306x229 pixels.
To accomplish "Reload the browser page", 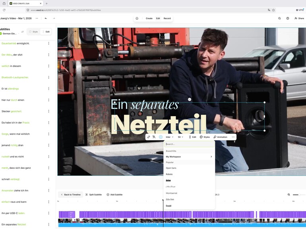I will click(x=4, y=10).
